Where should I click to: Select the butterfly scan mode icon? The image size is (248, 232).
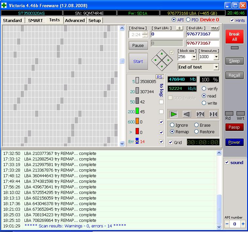coord(213,114)
